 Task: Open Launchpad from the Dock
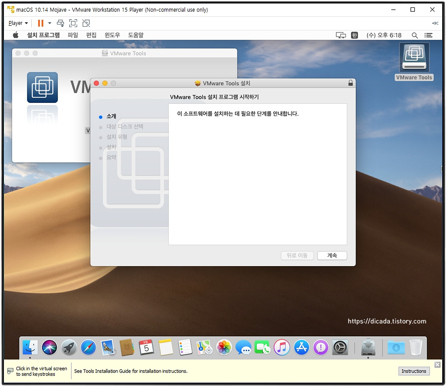[69, 347]
